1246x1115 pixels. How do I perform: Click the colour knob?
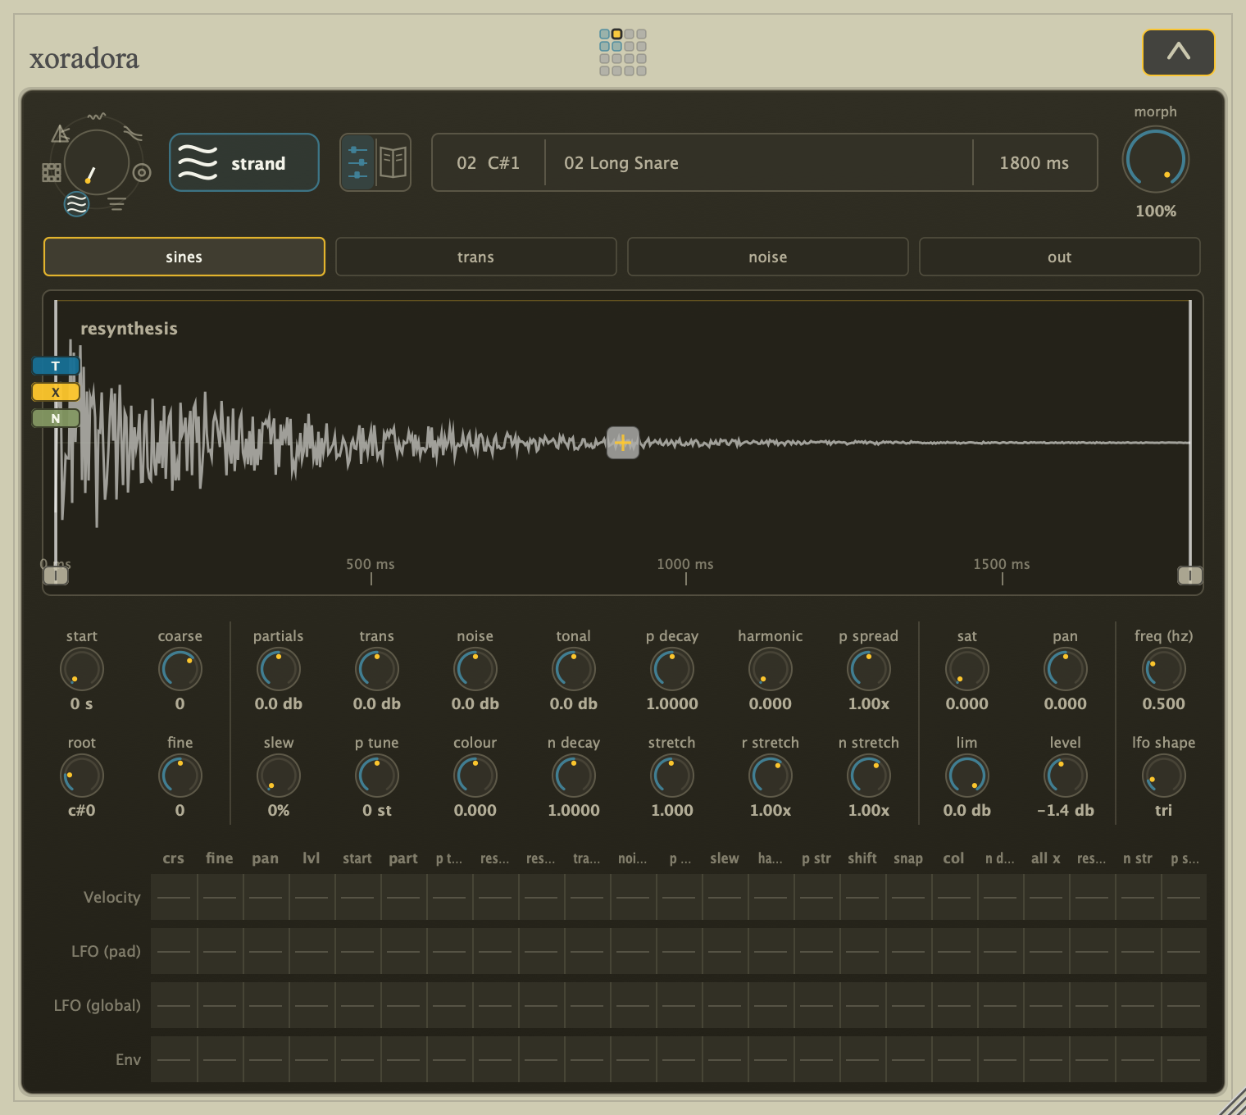tap(475, 776)
